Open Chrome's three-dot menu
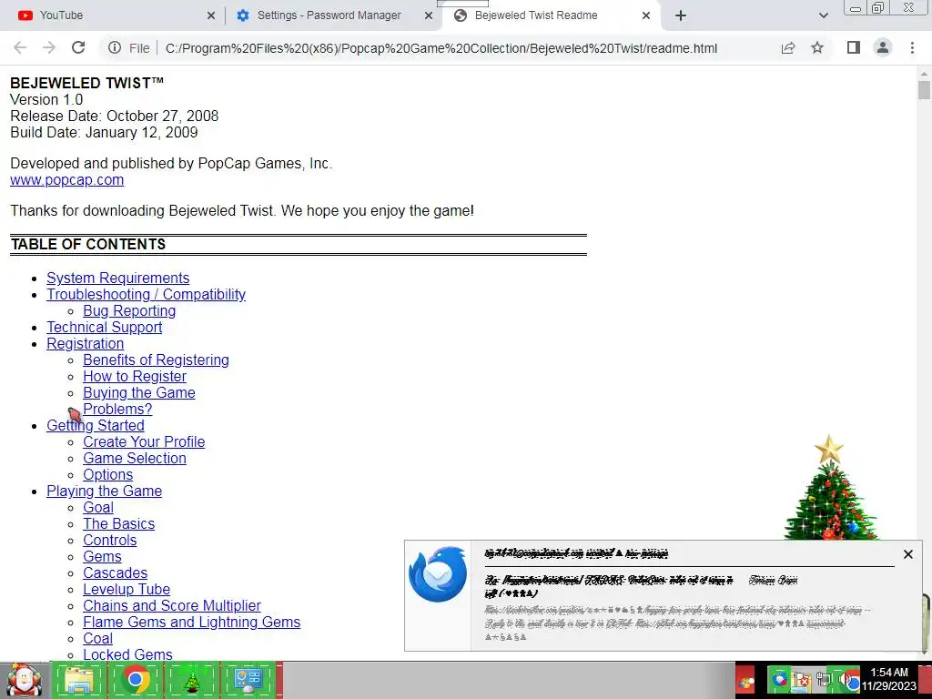Screen dimensions: 932x699 pyautogui.click(x=912, y=48)
